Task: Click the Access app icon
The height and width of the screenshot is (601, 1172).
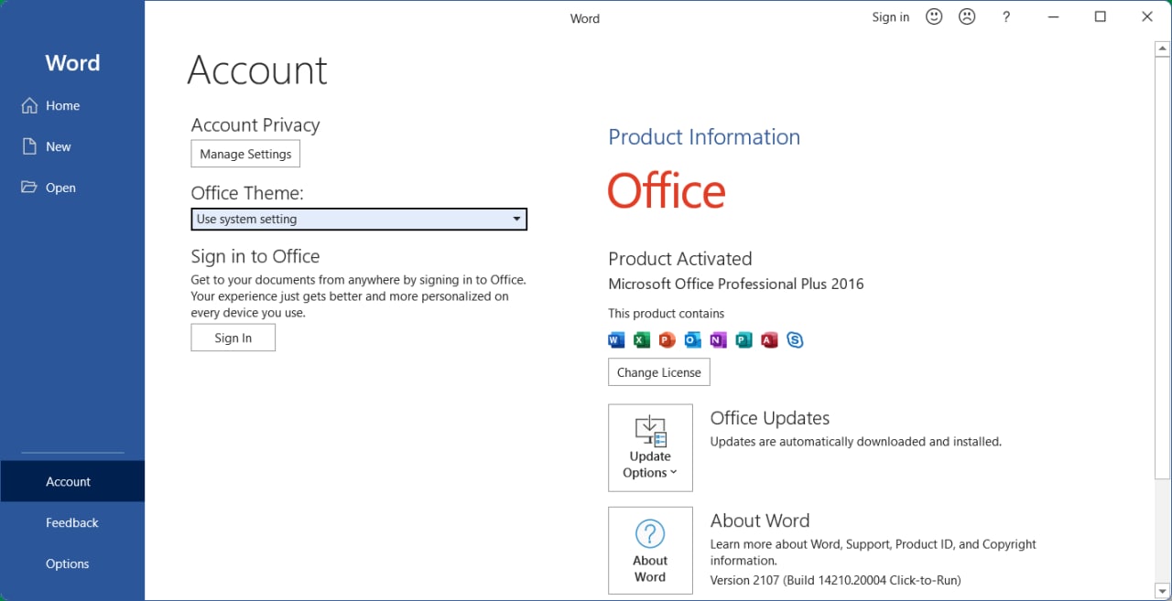Action: (770, 340)
